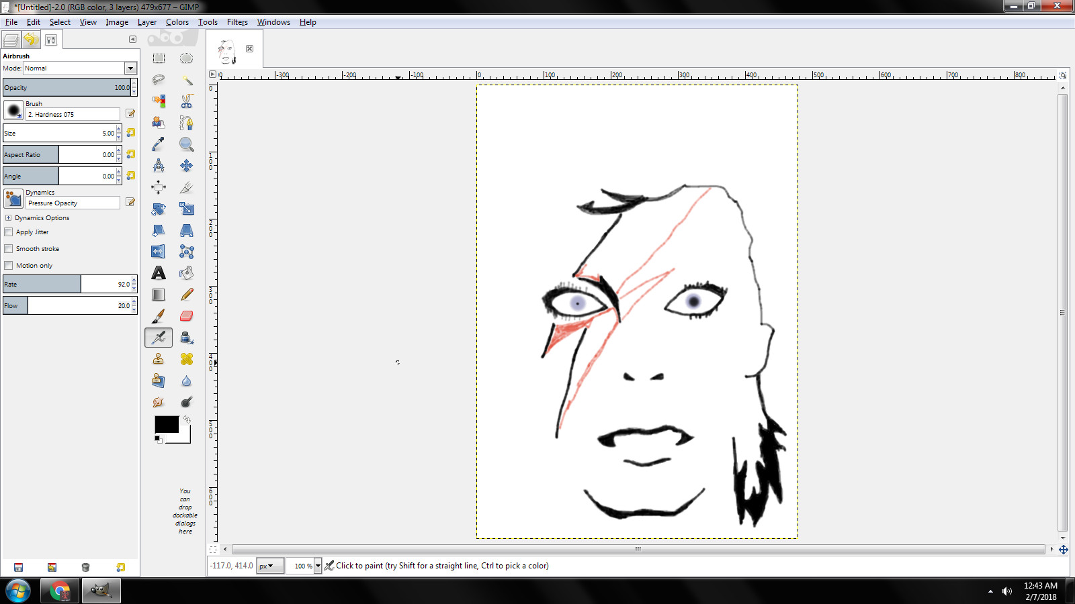
Task: Switch to the Undo History tab
Action: [30, 40]
